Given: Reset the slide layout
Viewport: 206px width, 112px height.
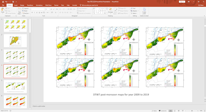Looking at the screenshot, I should pyautogui.click(x=25, y=11).
